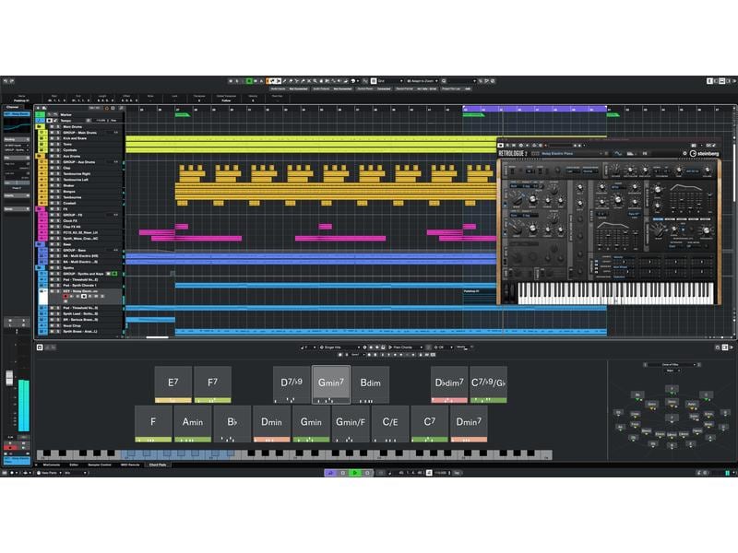This screenshot has height=553, width=738.
Task: Open the Retrologue settings gear icon
Action: [684, 153]
